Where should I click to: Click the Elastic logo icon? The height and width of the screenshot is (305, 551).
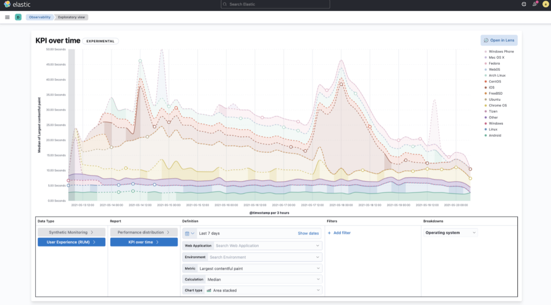pyautogui.click(x=7, y=4)
